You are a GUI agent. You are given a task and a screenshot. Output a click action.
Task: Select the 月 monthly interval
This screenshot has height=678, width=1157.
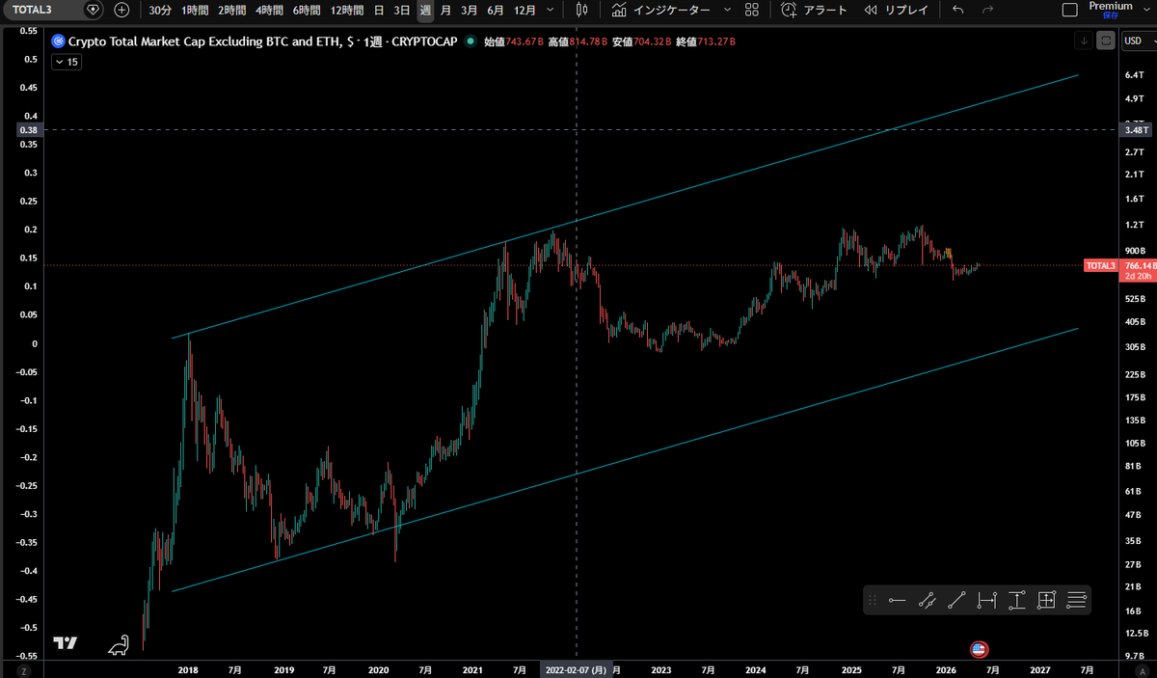(x=445, y=10)
